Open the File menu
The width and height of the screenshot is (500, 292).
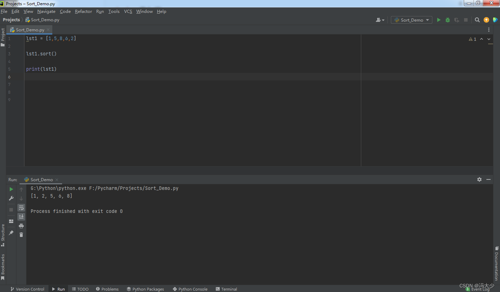tap(4, 11)
